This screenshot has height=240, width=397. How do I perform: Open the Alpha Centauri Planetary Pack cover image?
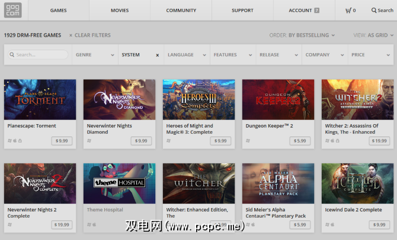click(x=278, y=183)
